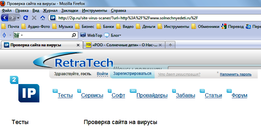
Task: Open the Деньги bookmarks folder
Action: pos(145,27)
